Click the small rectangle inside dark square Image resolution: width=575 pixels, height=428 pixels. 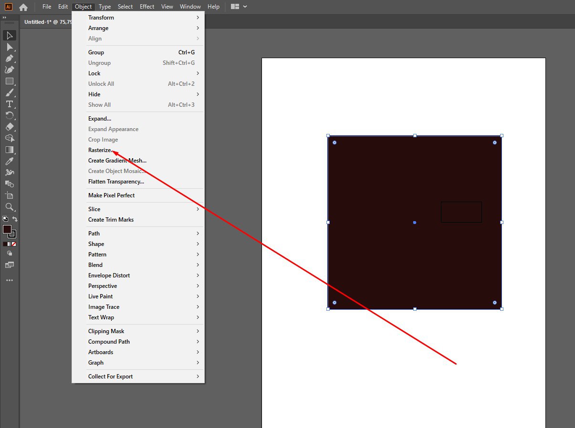click(x=461, y=212)
